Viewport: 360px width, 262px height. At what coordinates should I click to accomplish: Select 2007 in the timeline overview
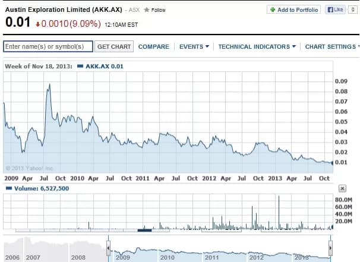point(33,258)
